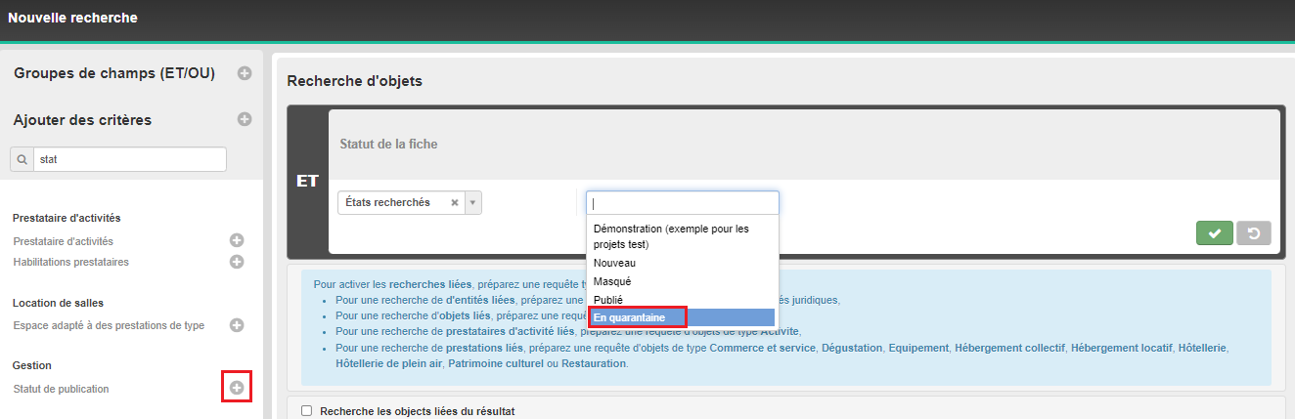
Task: Add Statut de publication criterion
Action: (236, 388)
